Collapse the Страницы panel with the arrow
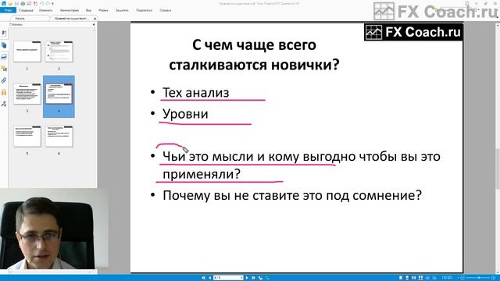Screen dimensions: 500x281 pos(94,24)
